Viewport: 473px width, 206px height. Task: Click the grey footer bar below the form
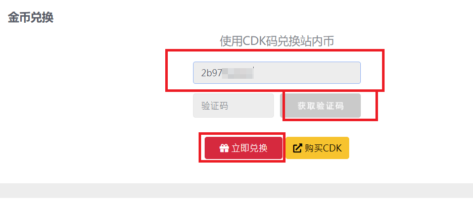(x=236, y=190)
